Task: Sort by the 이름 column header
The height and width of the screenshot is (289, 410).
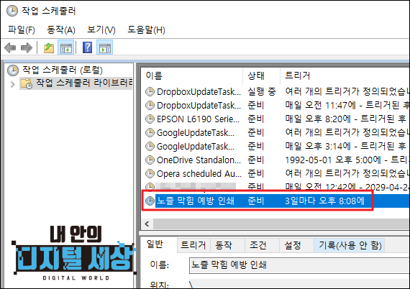Action: point(192,75)
